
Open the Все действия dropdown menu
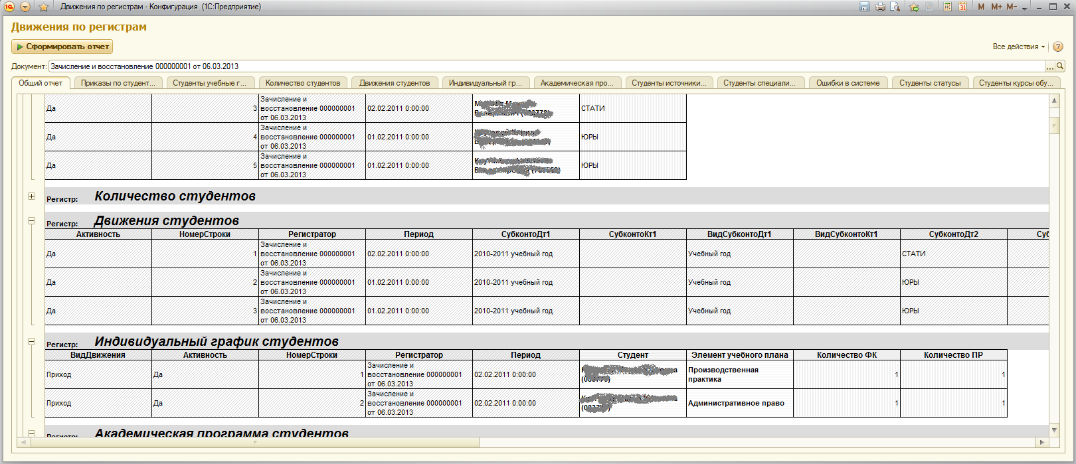coord(1018,46)
